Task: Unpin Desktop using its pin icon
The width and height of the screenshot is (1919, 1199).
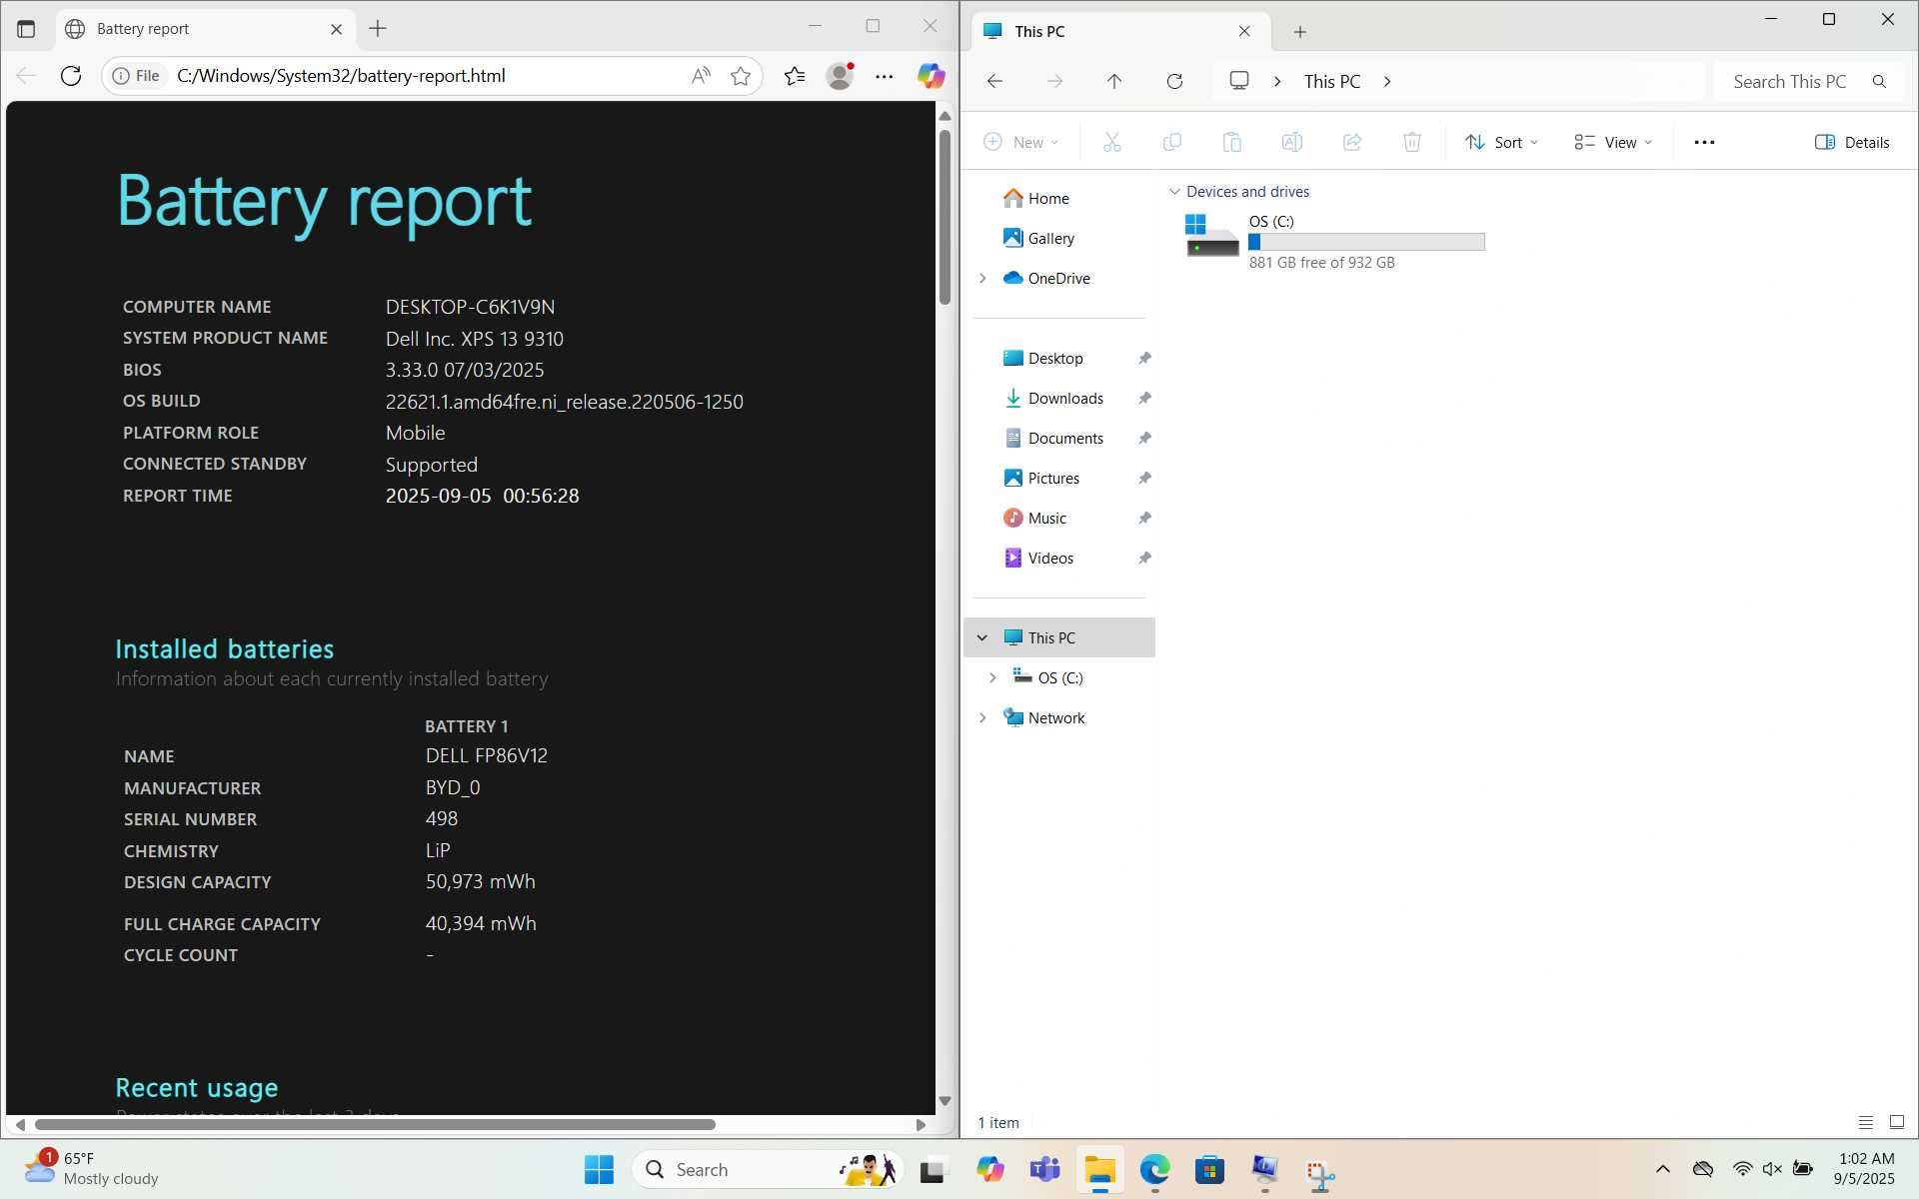Action: coord(1144,358)
